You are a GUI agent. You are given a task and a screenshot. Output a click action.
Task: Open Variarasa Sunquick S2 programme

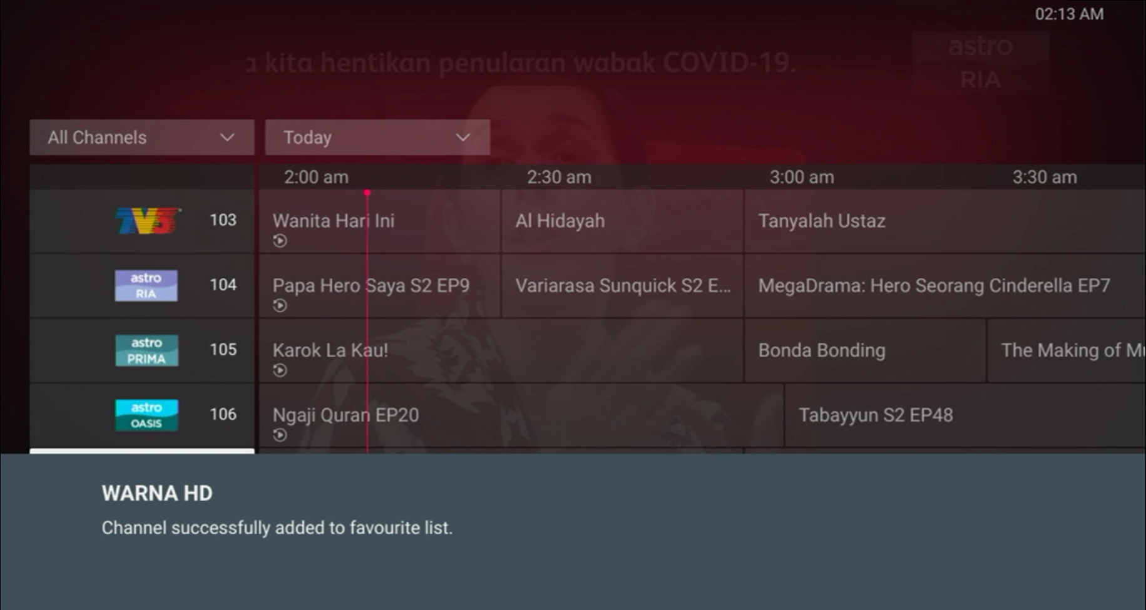click(622, 286)
